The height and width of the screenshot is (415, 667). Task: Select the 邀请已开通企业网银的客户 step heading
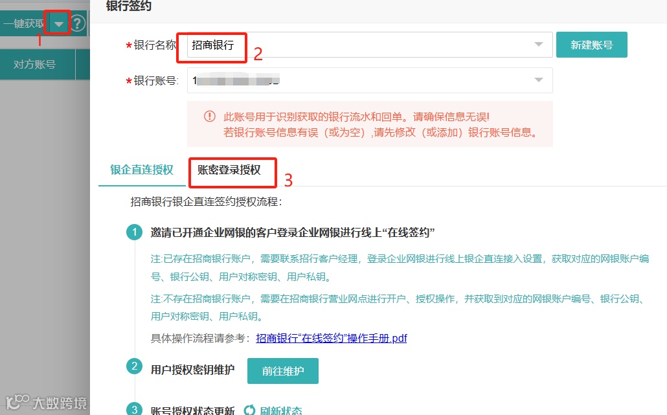(293, 232)
